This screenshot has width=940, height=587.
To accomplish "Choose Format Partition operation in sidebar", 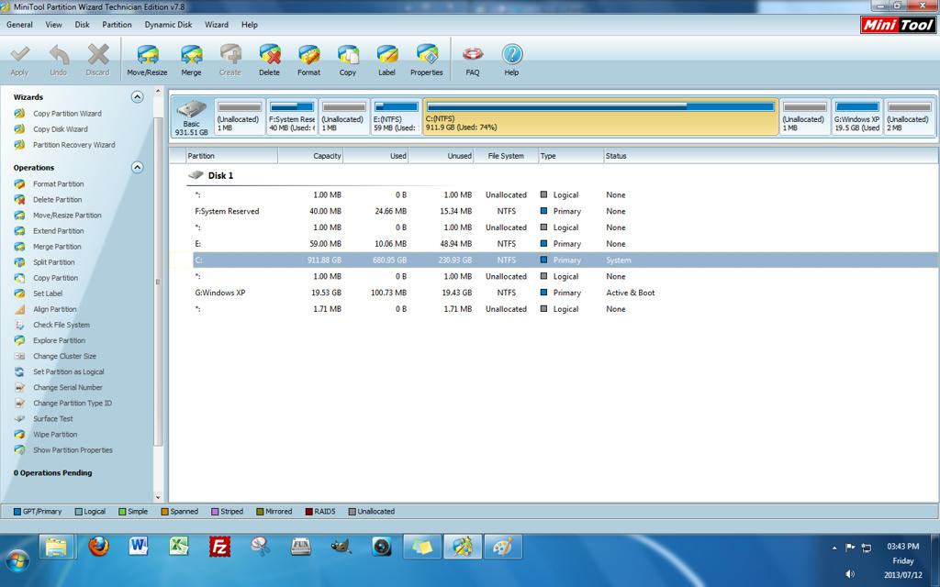I will (58, 183).
